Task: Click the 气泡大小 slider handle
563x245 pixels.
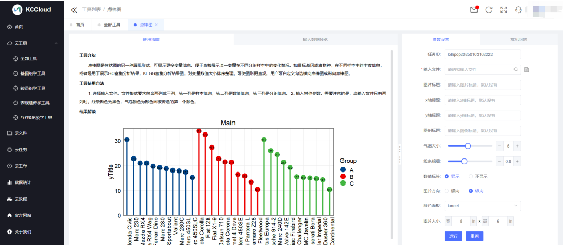Action: 468,146
